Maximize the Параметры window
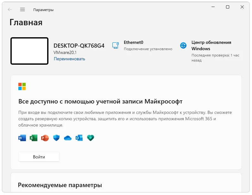 click(x=228, y=7)
